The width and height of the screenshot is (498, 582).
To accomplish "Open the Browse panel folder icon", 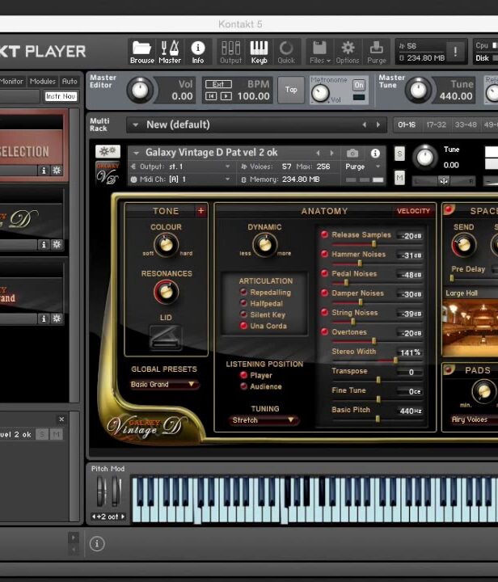I will point(141,52).
